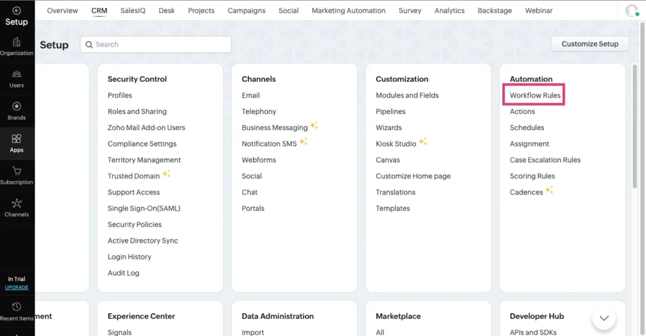Switch to the Backstage tab
The width and height of the screenshot is (646, 336).
pos(495,11)
